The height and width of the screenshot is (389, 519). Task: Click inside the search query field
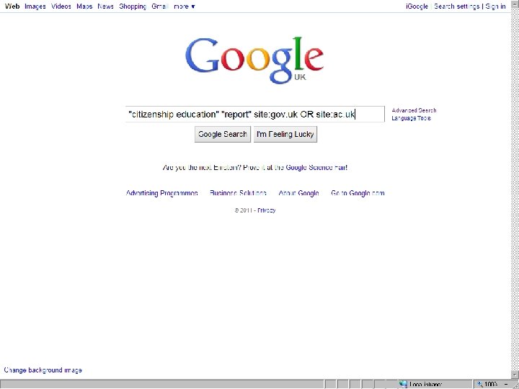click(x=255, y=114)
